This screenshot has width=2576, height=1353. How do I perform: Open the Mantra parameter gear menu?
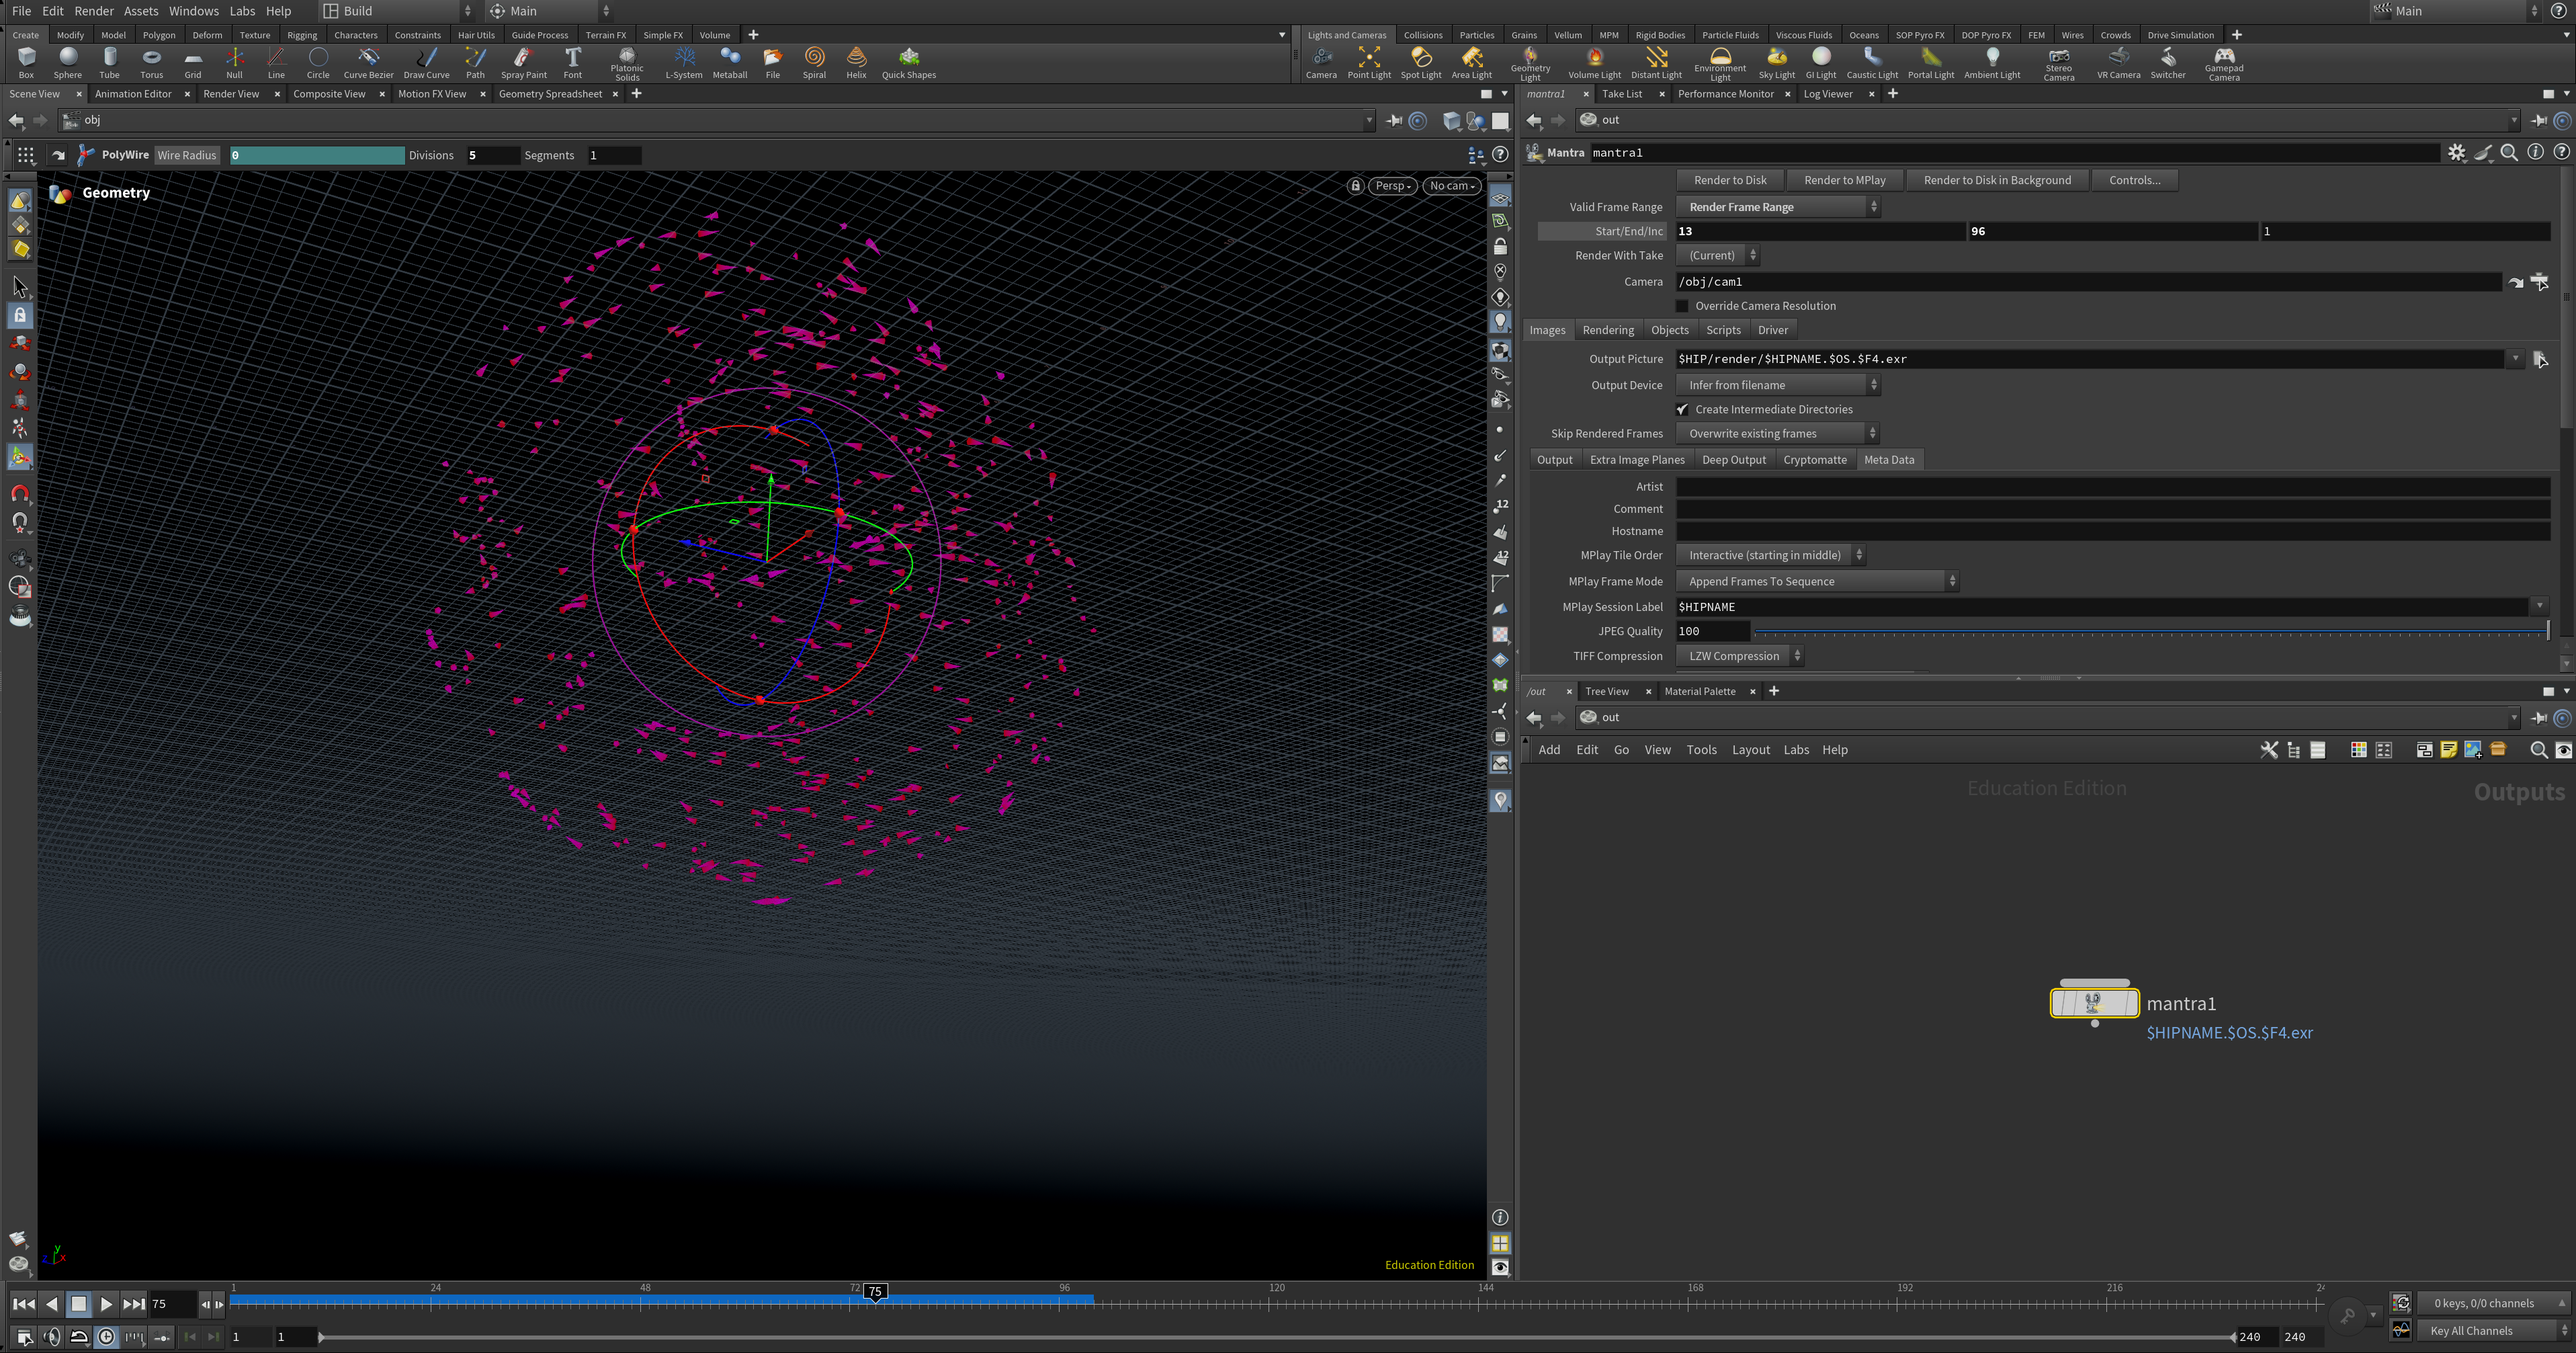click(x=2457, y=152)
